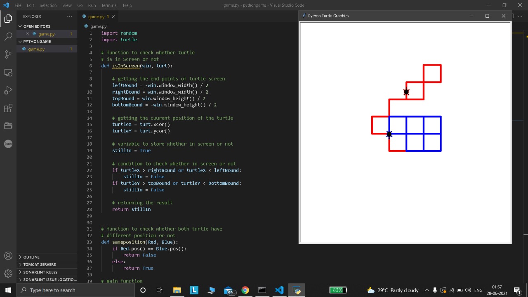The width and height of the screenshot is (528, 297).
Task: Open the Remote Explorer view
Action: (x=8, y=73)
